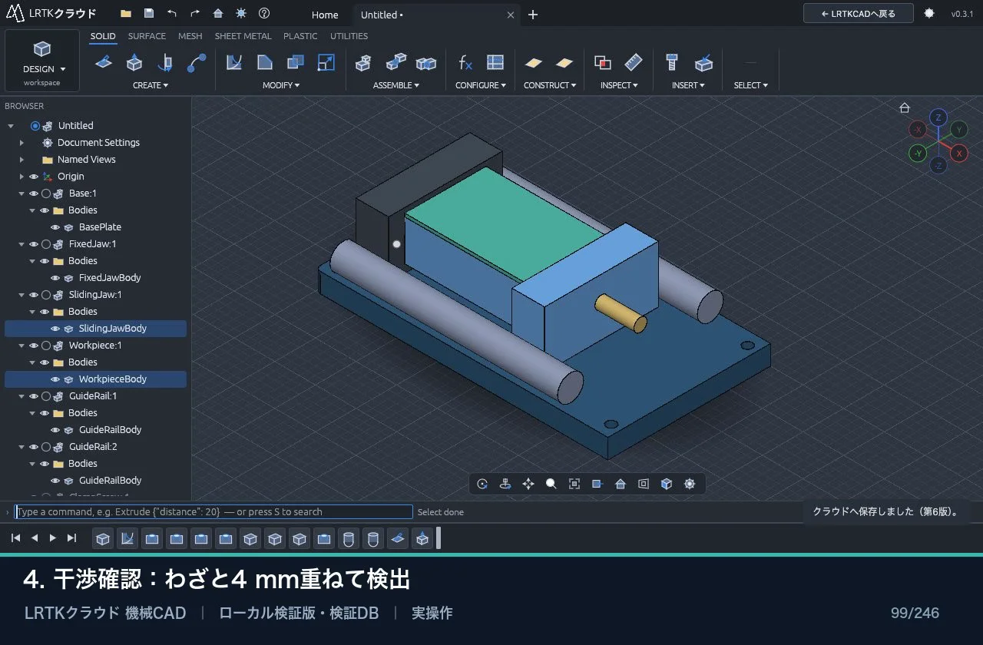Switch to the MESH tab
The height and width of the screenshot is (645, 983).
(x=190, y=36)
